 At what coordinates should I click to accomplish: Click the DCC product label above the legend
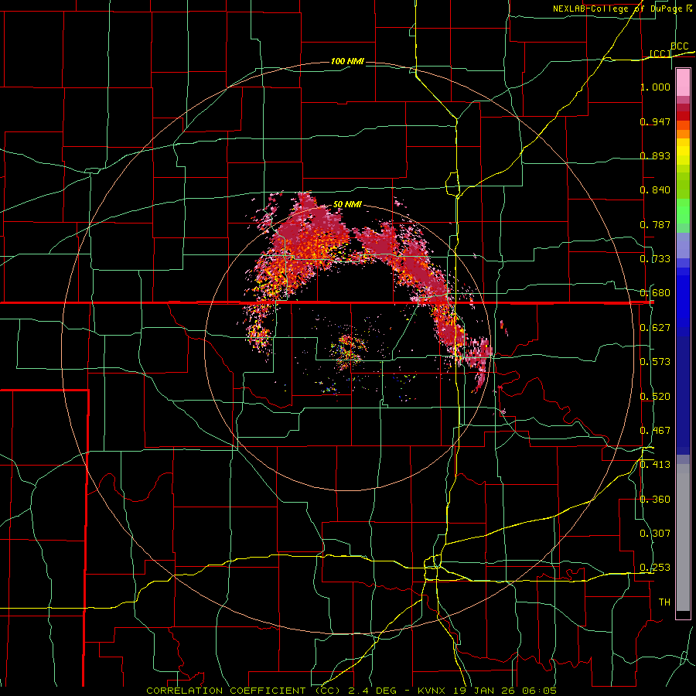pos(679,46)
